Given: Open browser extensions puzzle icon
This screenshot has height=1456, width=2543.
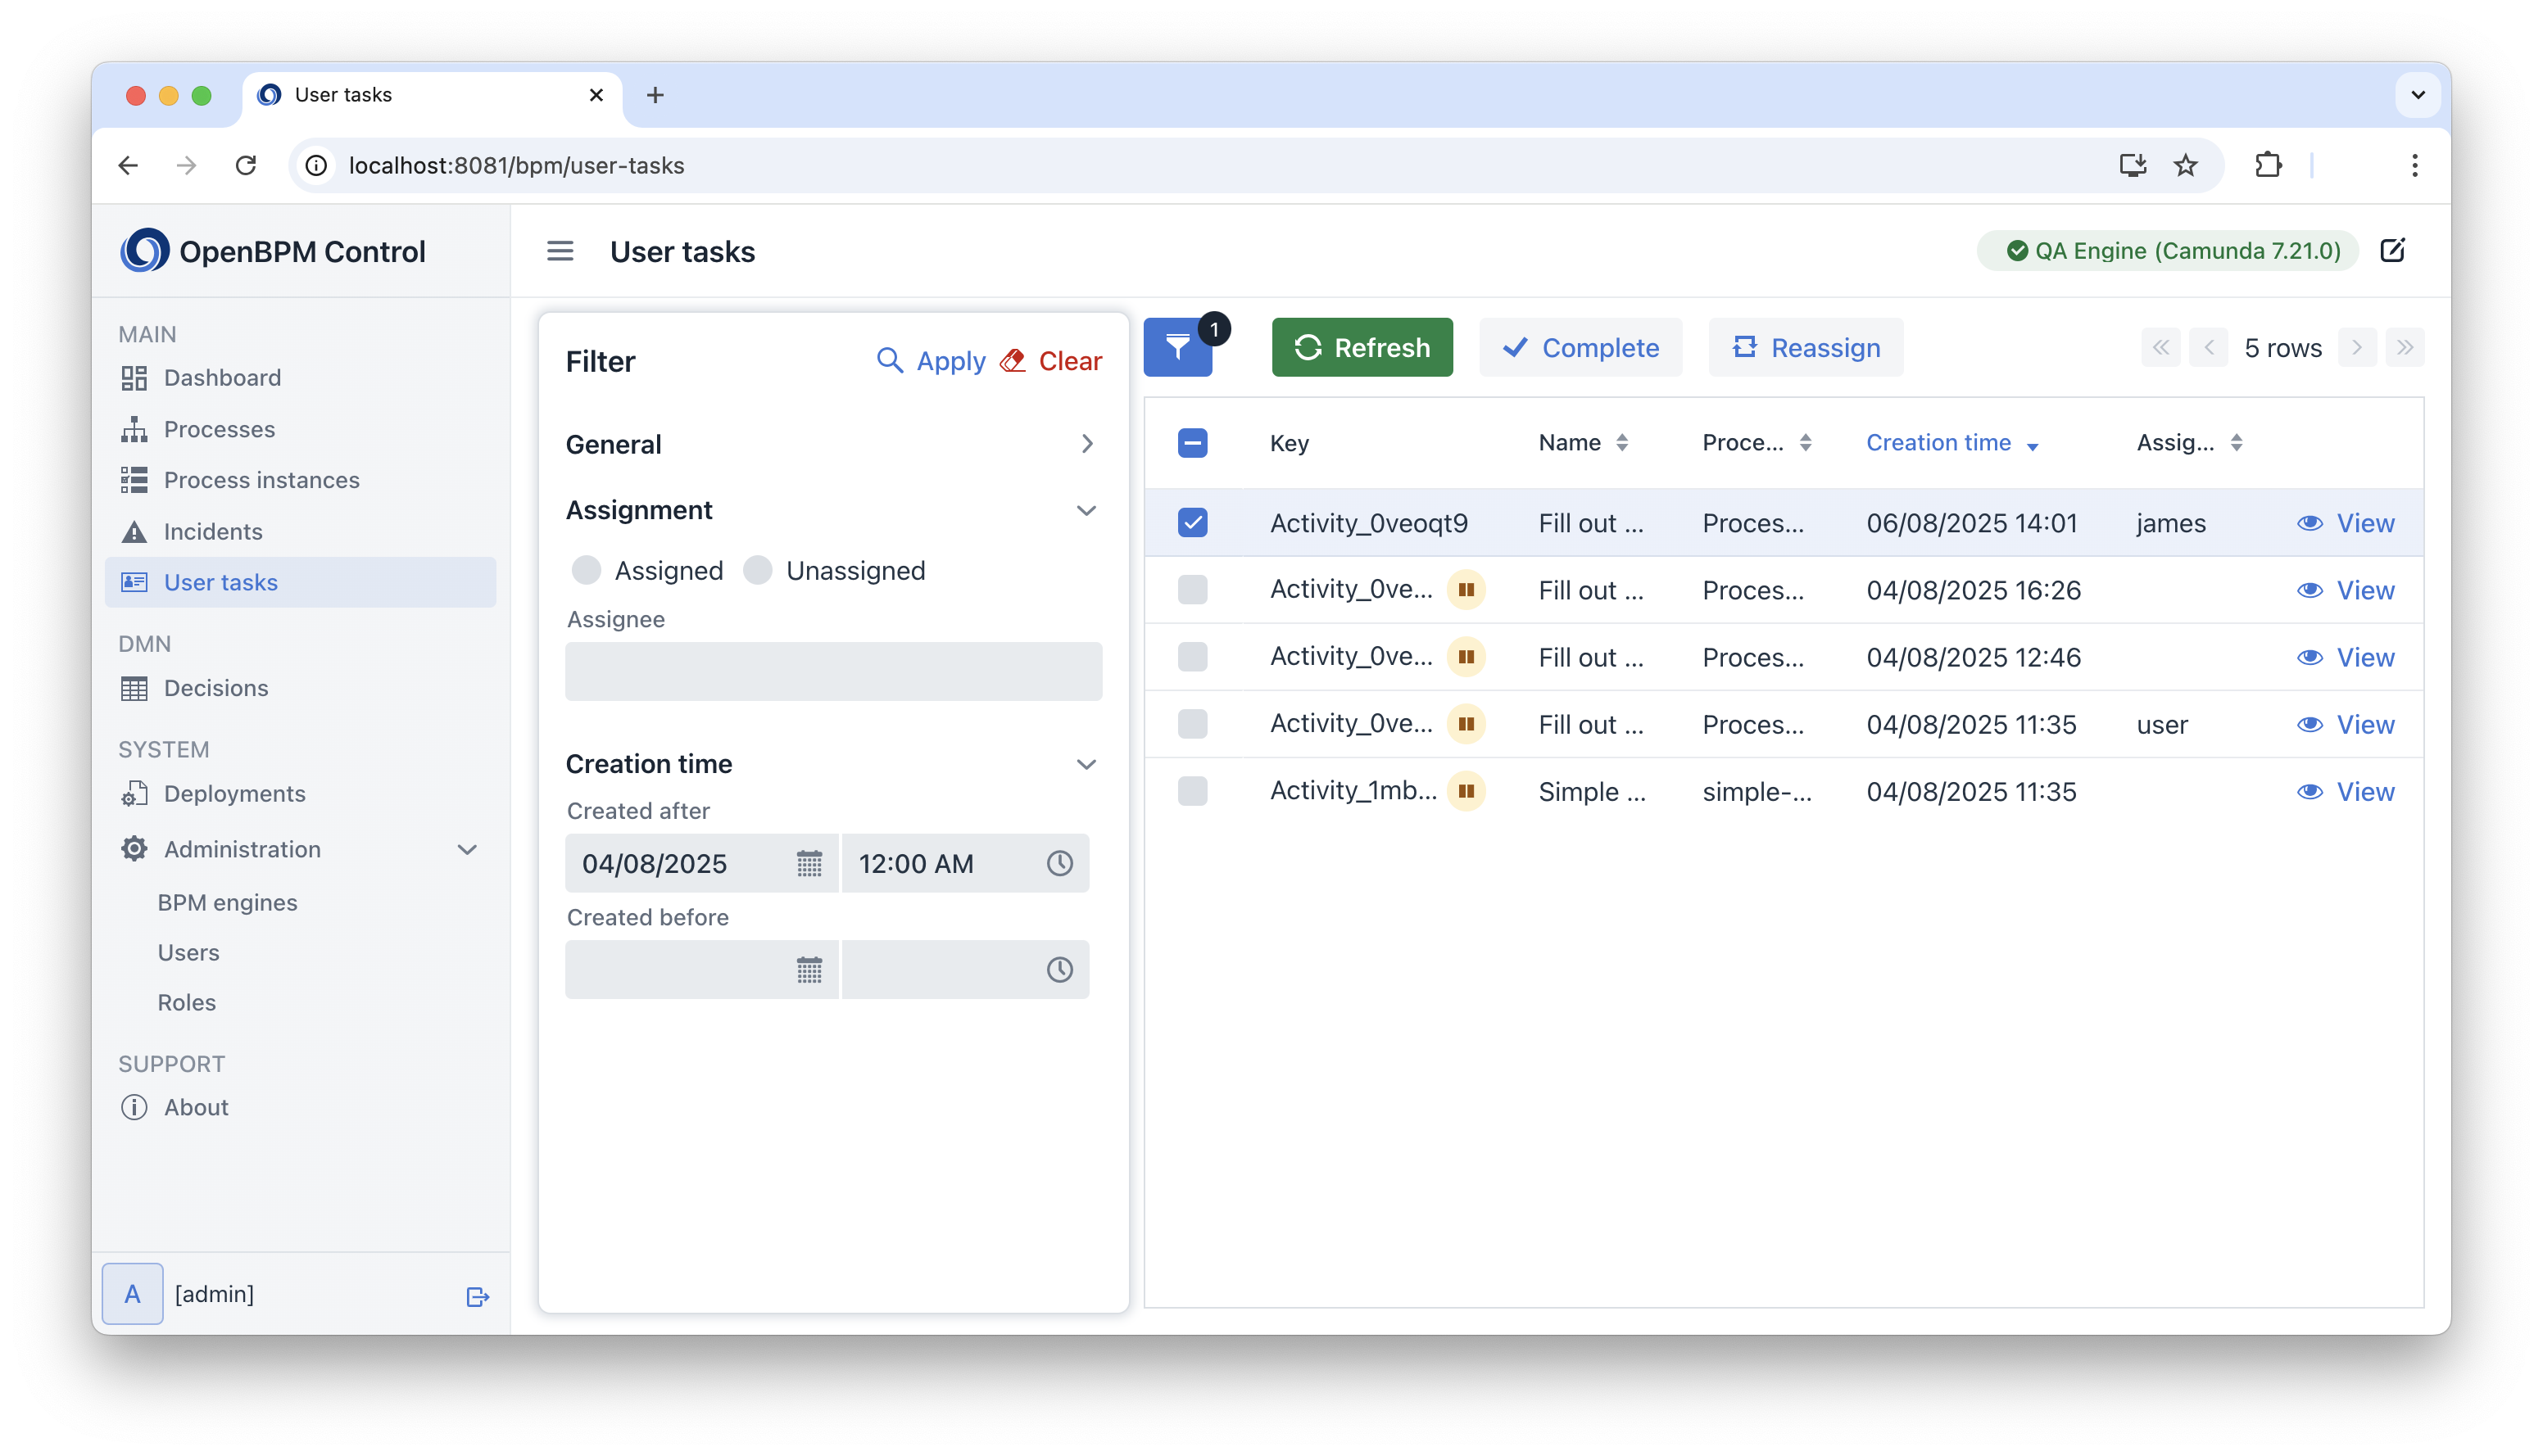Looking at the screenshot, I should 2268,165.
